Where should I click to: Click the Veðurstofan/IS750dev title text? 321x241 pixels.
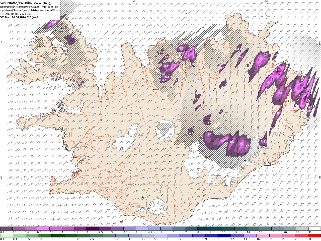pos(16,3)
